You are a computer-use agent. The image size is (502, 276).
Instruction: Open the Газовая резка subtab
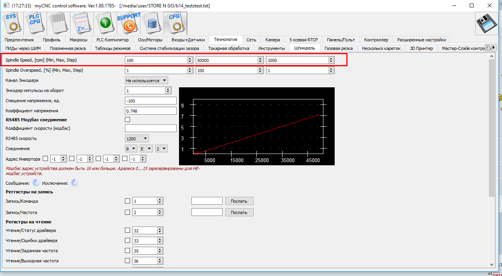[x=339, y=48]
